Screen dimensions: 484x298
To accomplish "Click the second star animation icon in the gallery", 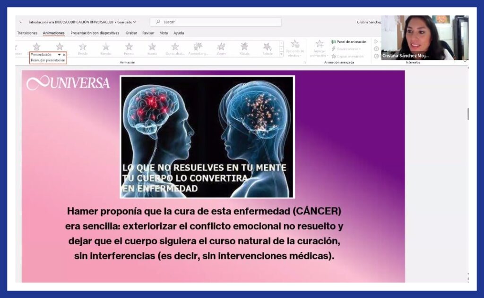I will (x=60, y=47).
